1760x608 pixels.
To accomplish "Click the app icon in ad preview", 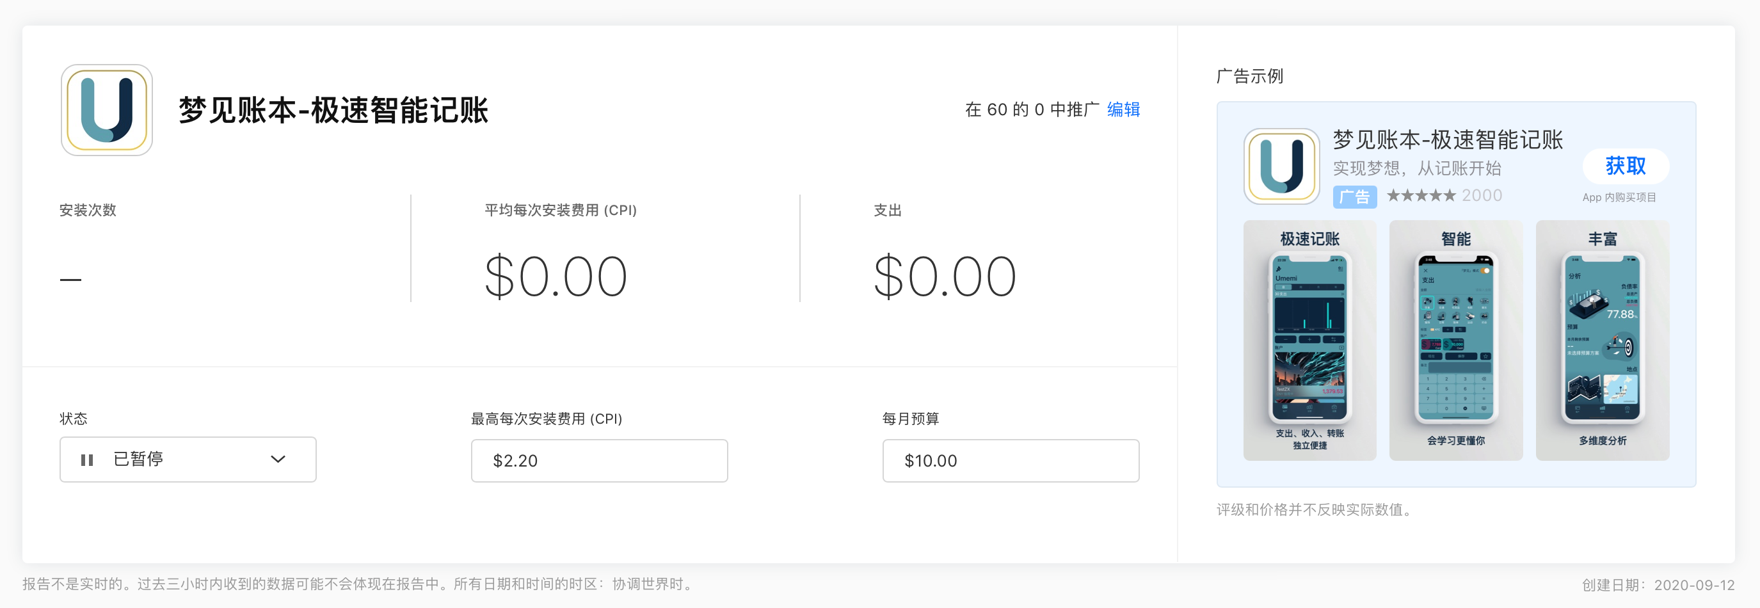I will (1281, 166).
